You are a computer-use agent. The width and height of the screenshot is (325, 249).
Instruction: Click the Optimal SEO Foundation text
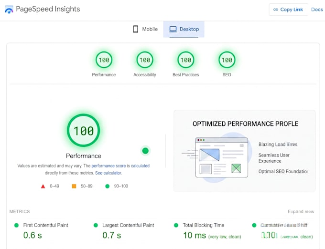tap(283, 171)
